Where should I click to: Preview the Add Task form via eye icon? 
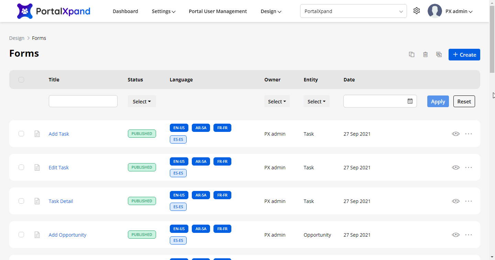coord(456,134)
